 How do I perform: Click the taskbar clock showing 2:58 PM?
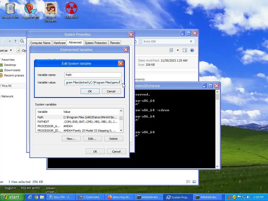tap(258, 197)
